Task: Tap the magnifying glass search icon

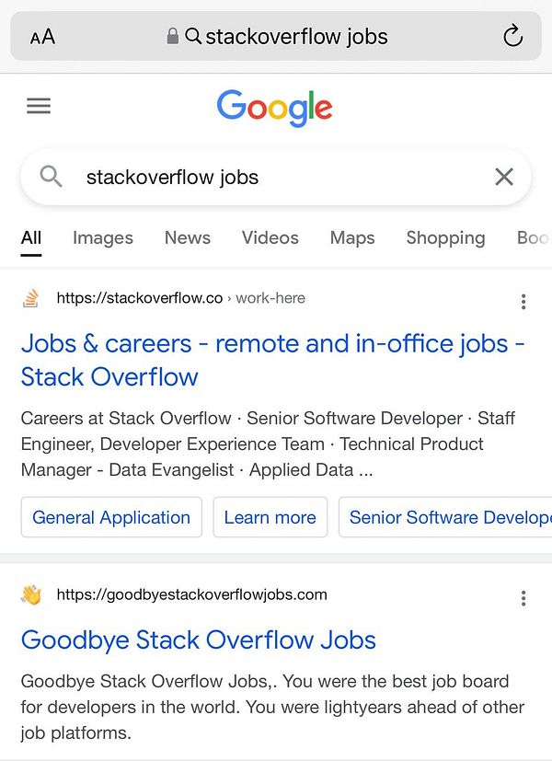Action: pyautogui.click(x=52, y=177)
